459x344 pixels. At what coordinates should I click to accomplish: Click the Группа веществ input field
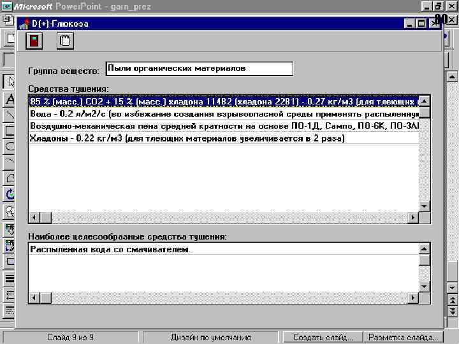pos(200,69)
